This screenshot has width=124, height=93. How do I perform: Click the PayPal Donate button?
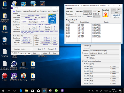(117, 16)
